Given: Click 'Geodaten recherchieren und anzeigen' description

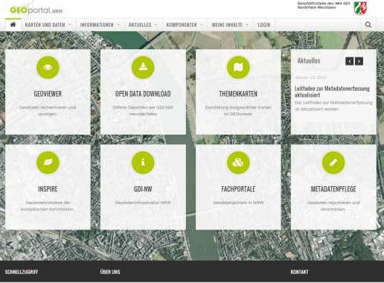Looking at the screenshot, I should (48, 111).
